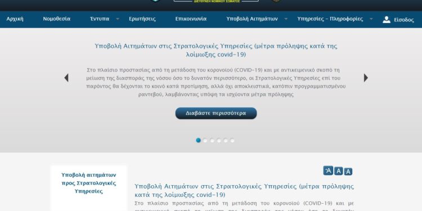The height and width of the screenshot is (211, 422).
Task: Increase font size with the A+ icon
Action: pos(328,170)
